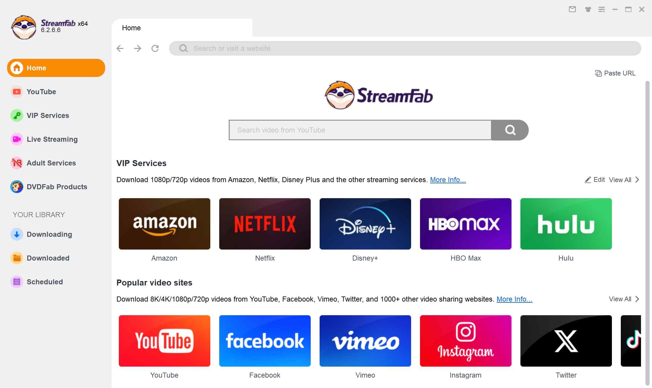Open the Live Streaming section

tap(52, 139)
